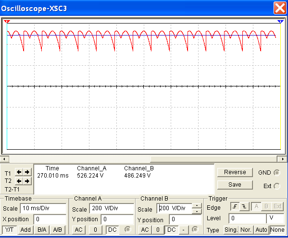The width and height of the screenshot is (288, 238).
Task: Decrease Channel B scale with down stepper
Action: point(197,211)
